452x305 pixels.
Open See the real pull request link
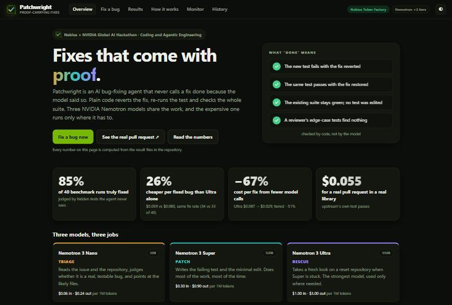[x=131, y=137]
